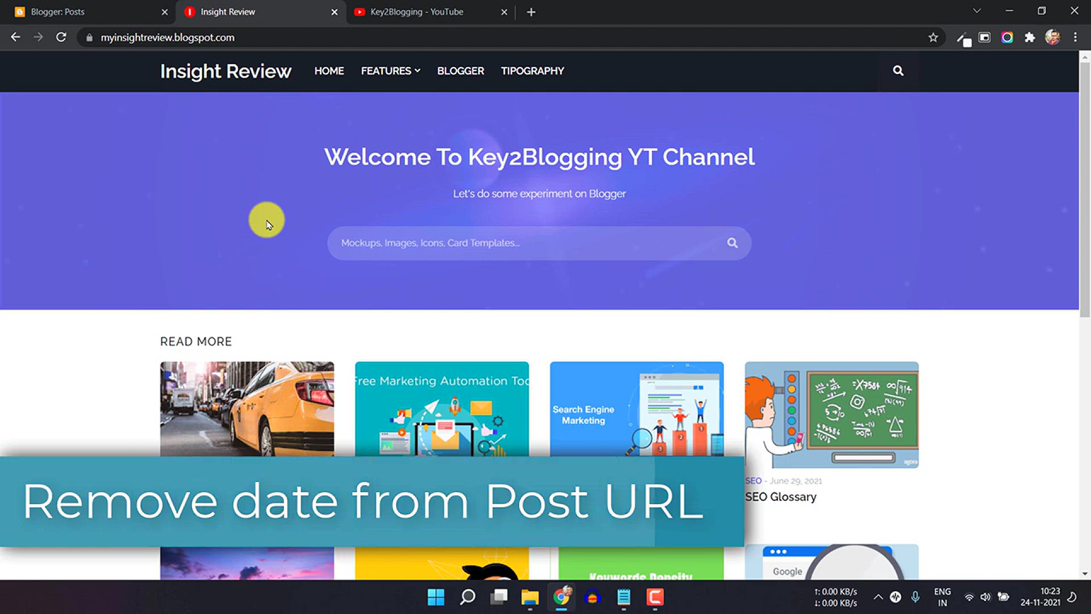The height and width of the screenshot is (614, 1091).
Task: Click the Chrome taskbar icon
Action: [x=561, y=597]
